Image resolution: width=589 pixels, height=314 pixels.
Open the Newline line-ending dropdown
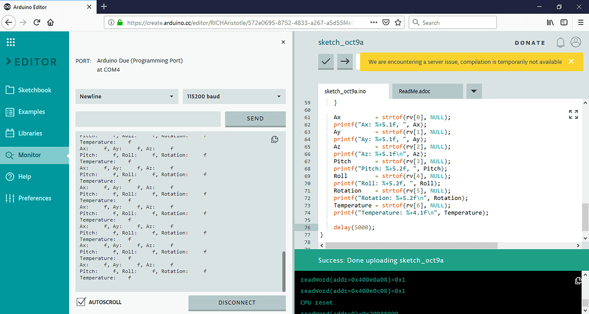(x=127, y=96)
